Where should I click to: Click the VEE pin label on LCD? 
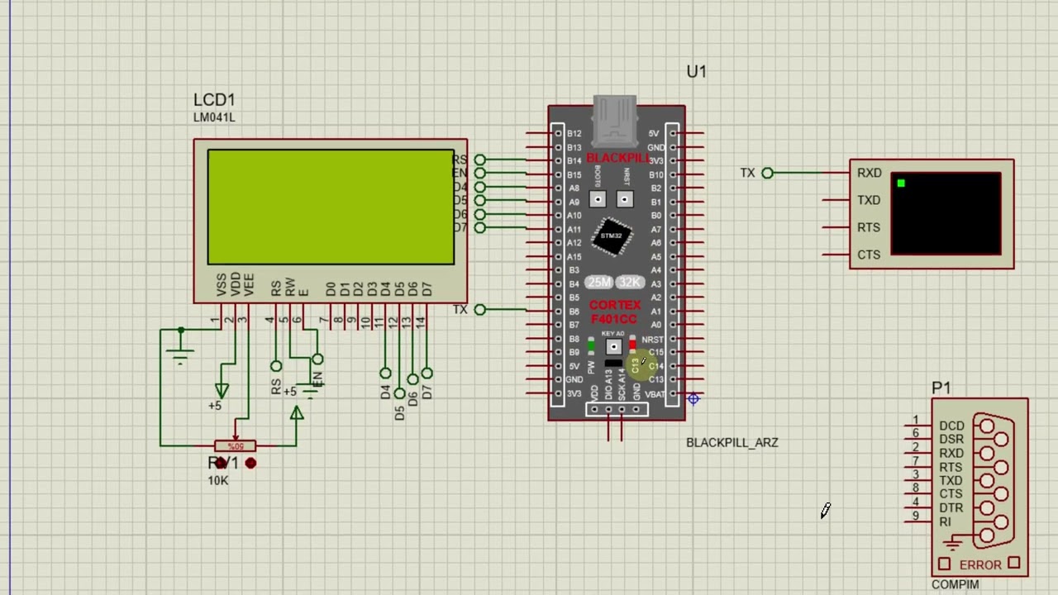249,285
